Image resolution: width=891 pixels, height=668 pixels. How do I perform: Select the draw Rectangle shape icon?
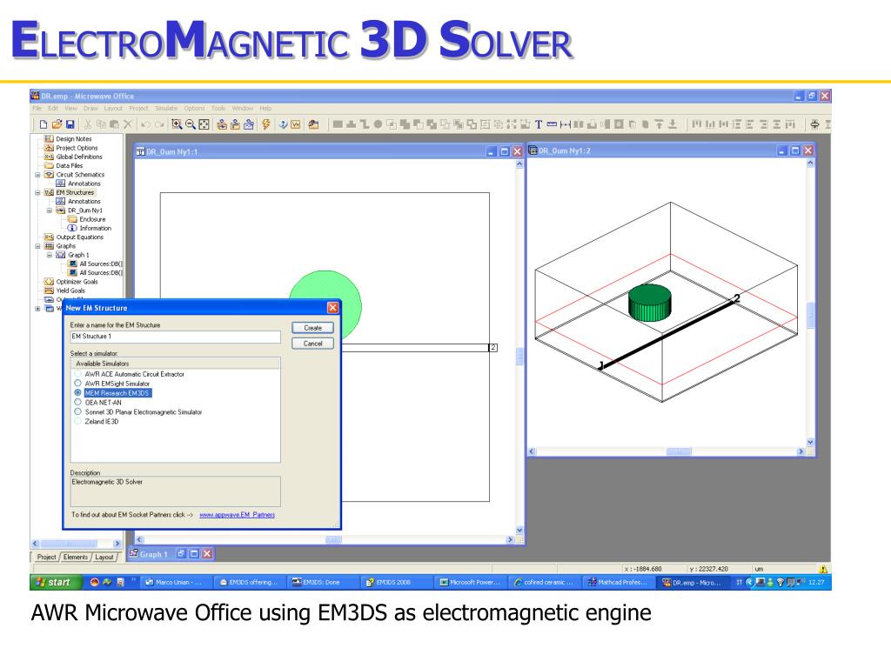[338, 124]
